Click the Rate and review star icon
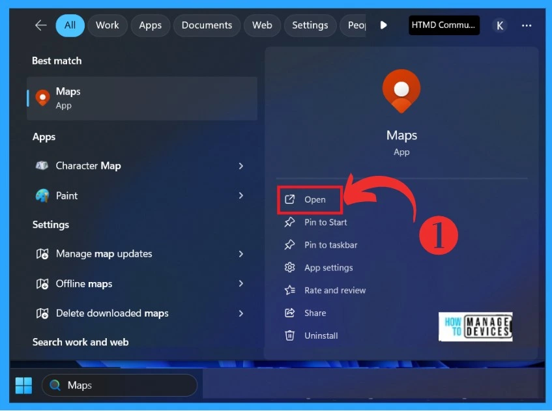 click(x=290, y=290)
